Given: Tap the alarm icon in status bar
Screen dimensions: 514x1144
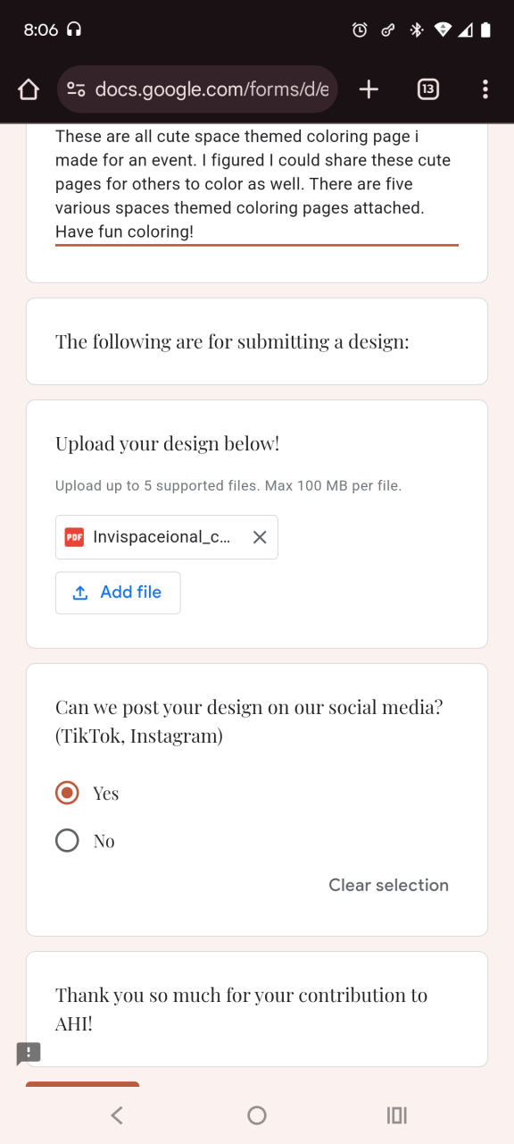Looking at the screenshot, I should (x=360, y=29).
